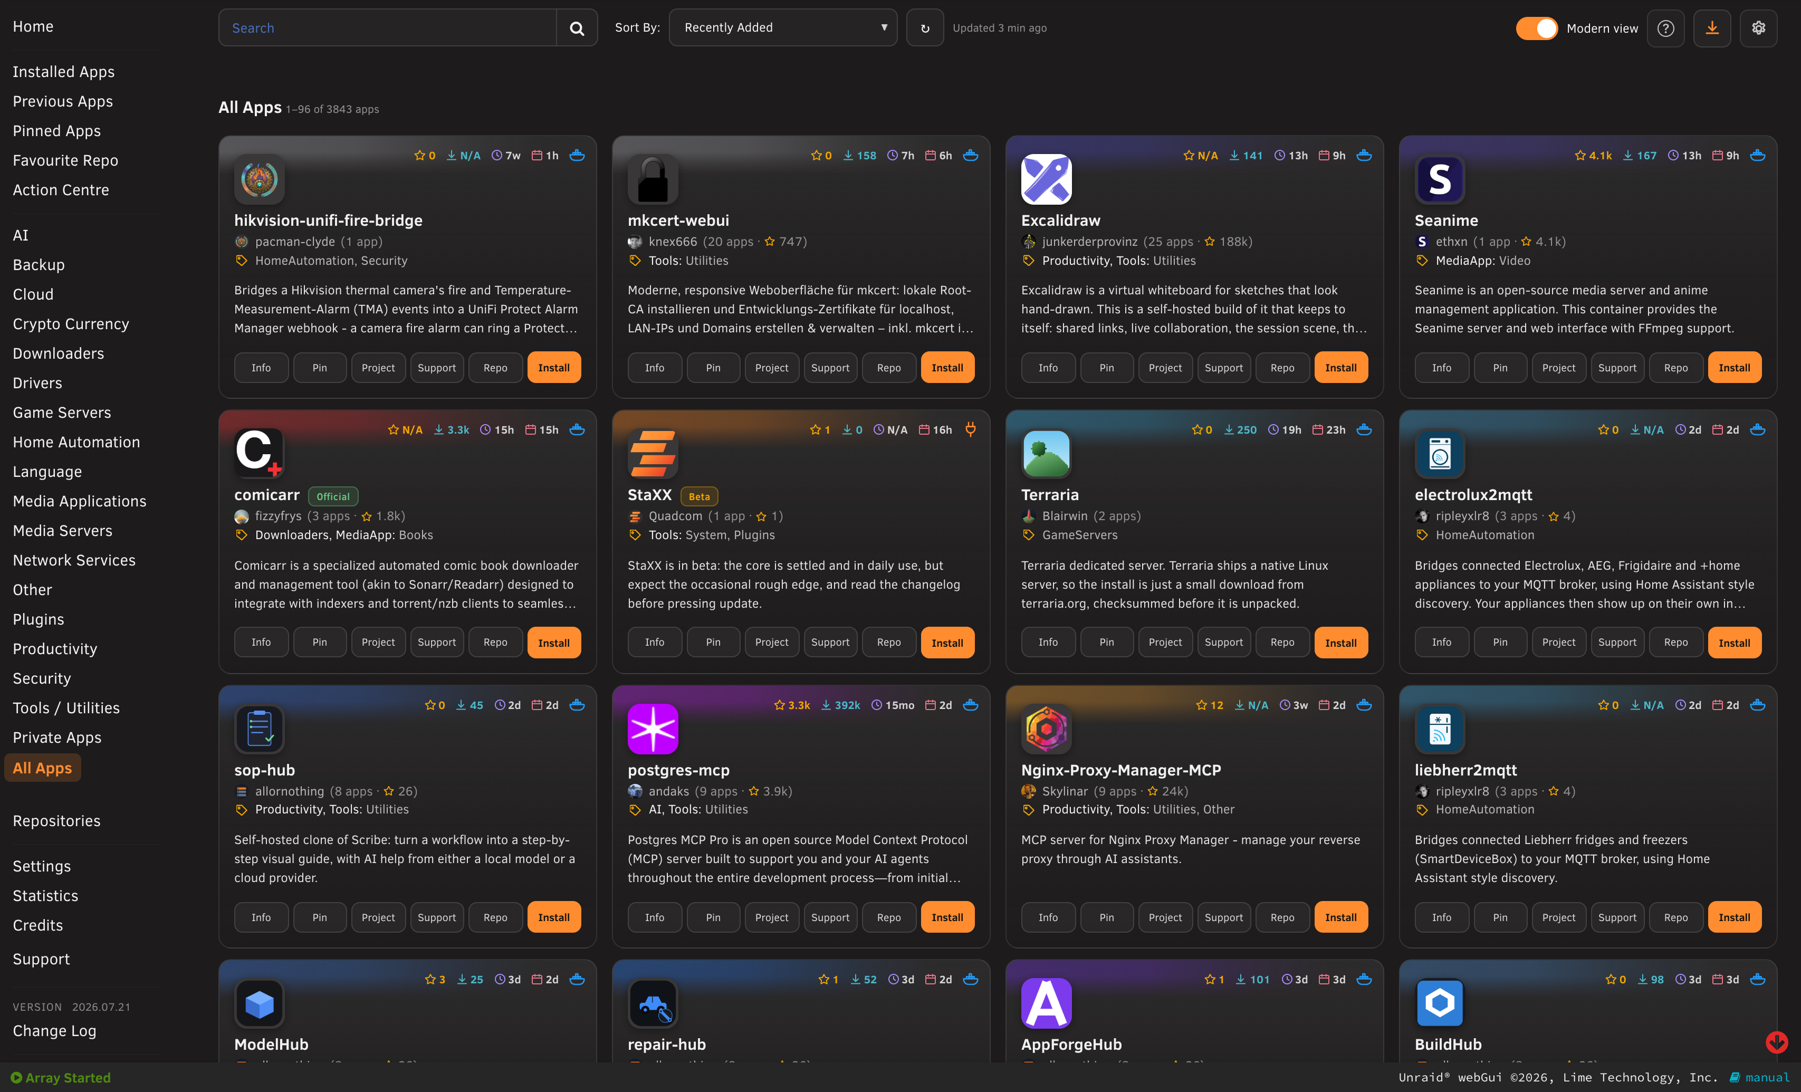This screenshot has width=1801, height=1092.
Task: Click the hikvision-unifi-fire-bridge title
Action: (x=328, y=220)
